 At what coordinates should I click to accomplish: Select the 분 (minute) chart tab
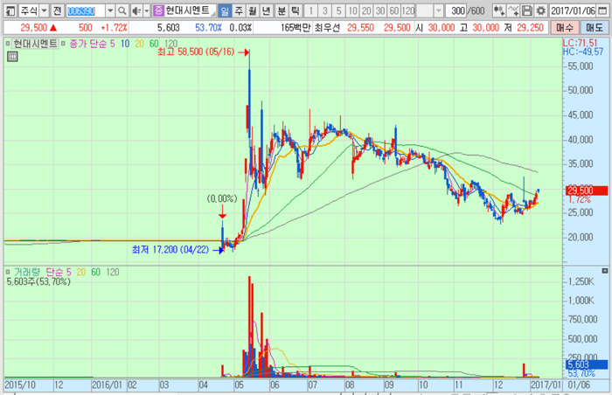coord(281,10)
